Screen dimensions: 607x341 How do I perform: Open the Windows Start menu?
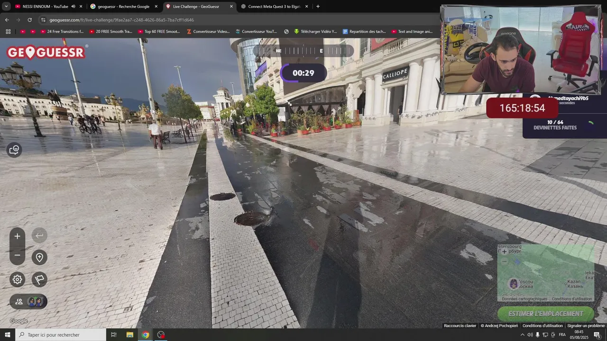(7, 335)
